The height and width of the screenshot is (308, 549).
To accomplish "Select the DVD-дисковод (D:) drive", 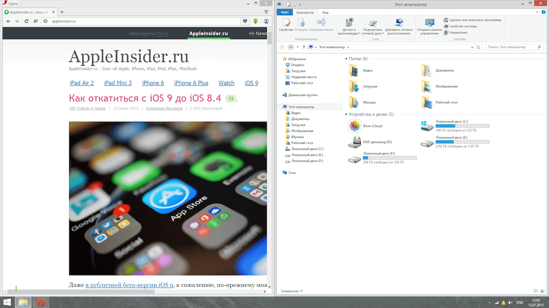I will [x=370, y=142].
